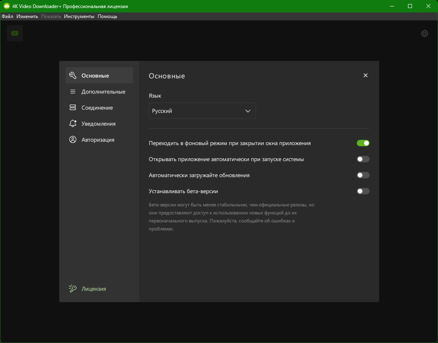Enable open app at system startup toggle
Screen dimensions: 438x343
[363, 159]
